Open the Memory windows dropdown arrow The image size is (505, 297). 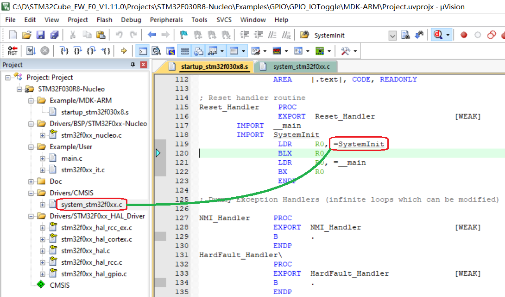click(x=244, y=51)
